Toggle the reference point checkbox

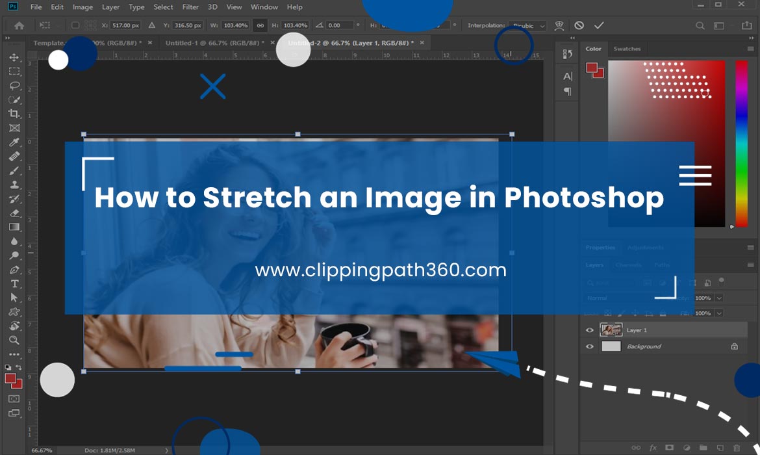pos(75,25)
